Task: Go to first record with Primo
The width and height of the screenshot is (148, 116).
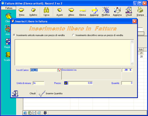Action: point(21,12)
